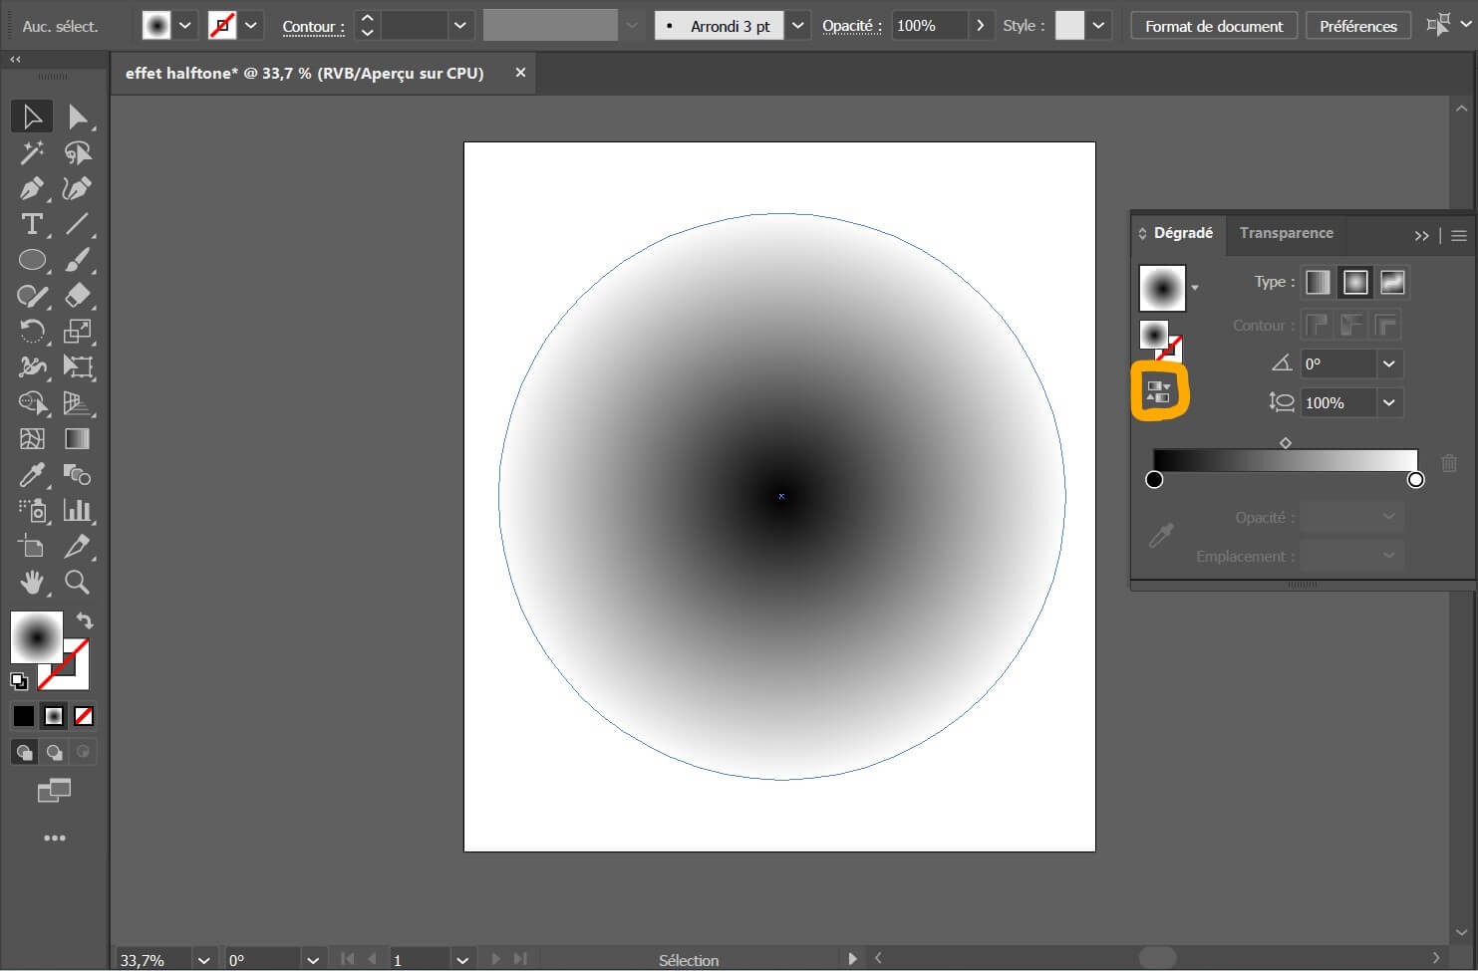Open artboard number dropdown in status bar
Image resolution: width=1478 pixels, height=971 pixels.
[x=462, y=960]
